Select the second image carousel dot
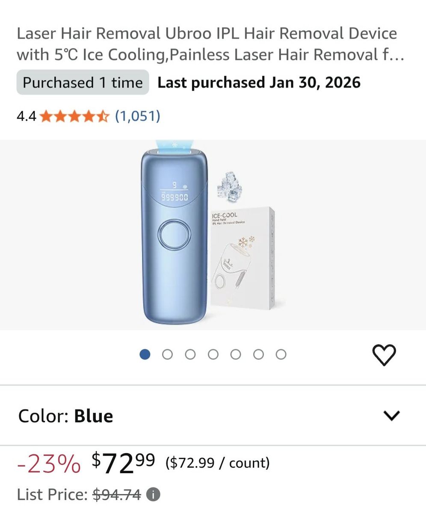 [168, 354]
